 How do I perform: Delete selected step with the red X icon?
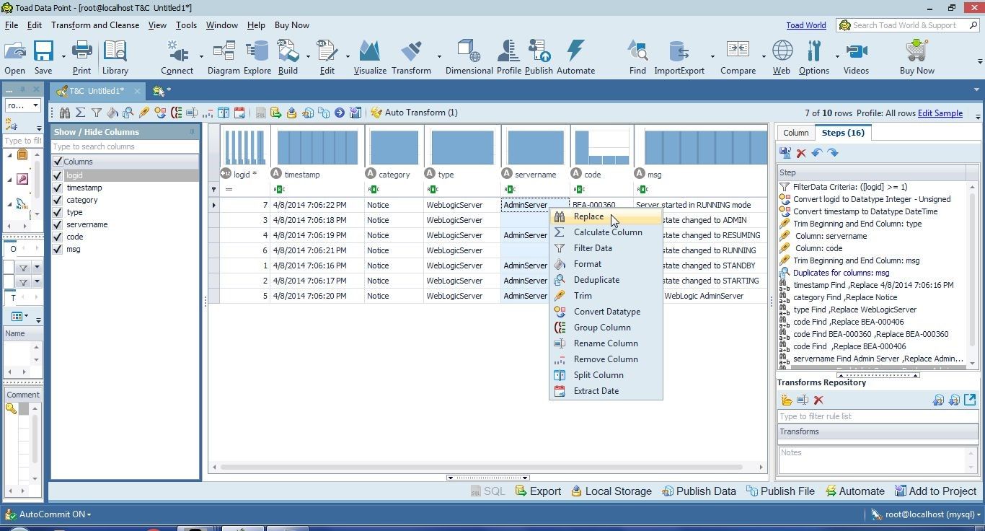click(800, 152)
